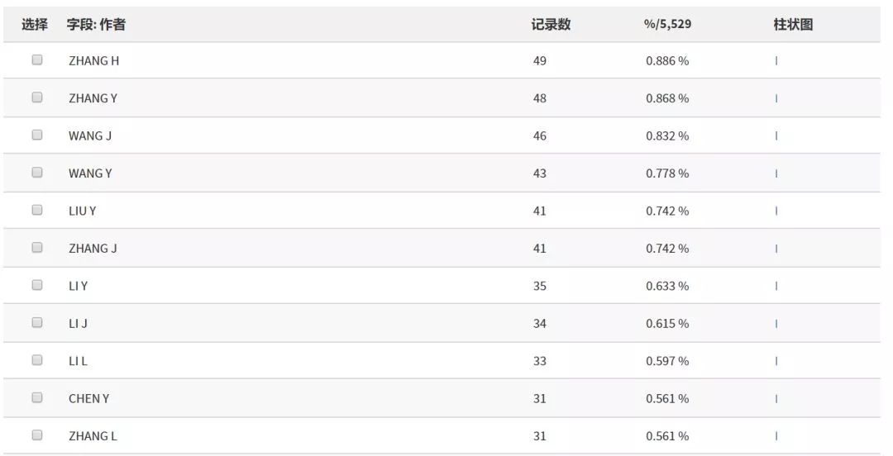Image resolution: width=893 pixels, height=456 pixels.
Task: Click the 柱状图 column header
Action: [x=793, y=25]
